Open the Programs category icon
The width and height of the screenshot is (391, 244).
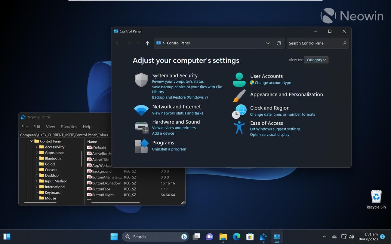click(x=141, y=146)
